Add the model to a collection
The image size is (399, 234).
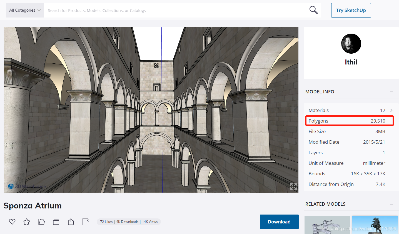click(56, 221)
